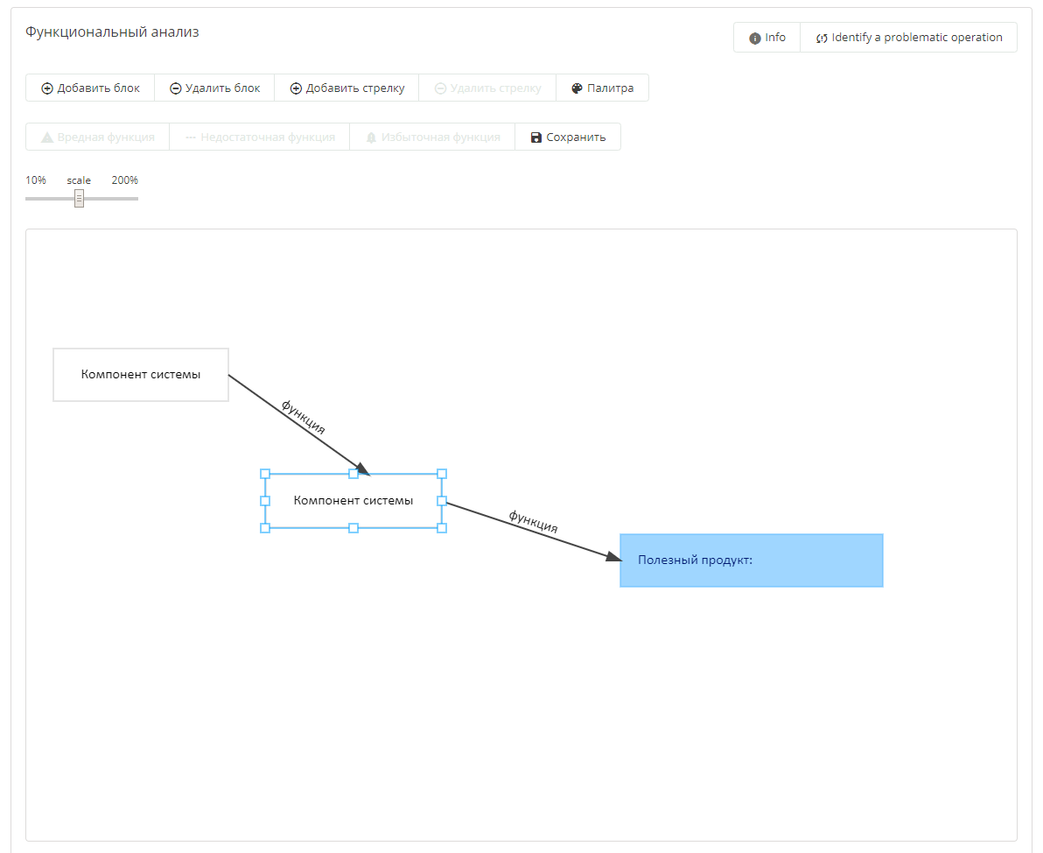The image size is (1043, 853).
Task: Save diagram with Сохранить
Action: point(568,137)
